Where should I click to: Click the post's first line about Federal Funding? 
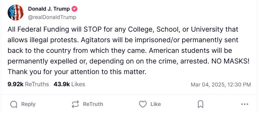(123, 29)
